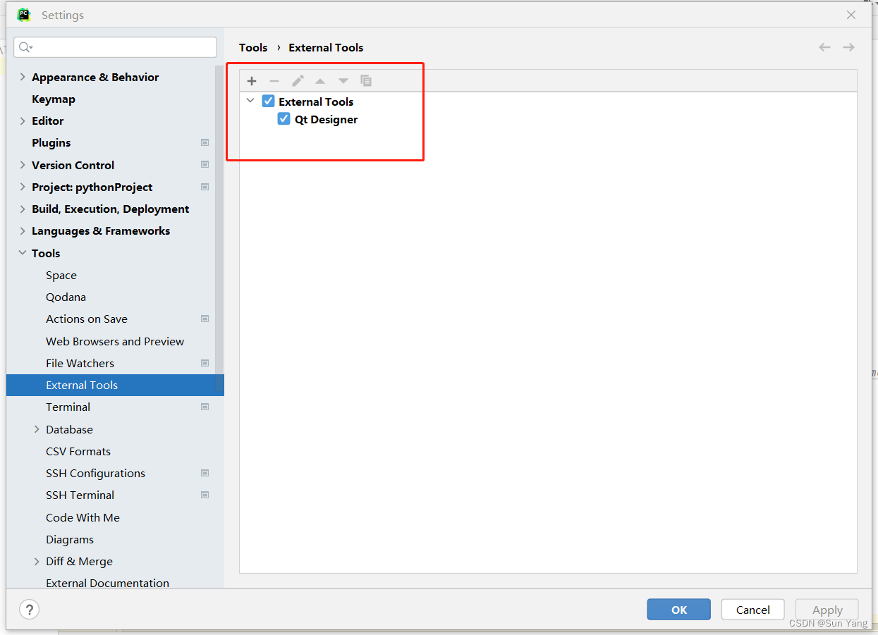This screenshot has height=635, width=878.
Task: Expand Languages & Frameworks arrow
Action: coord(23,231)
